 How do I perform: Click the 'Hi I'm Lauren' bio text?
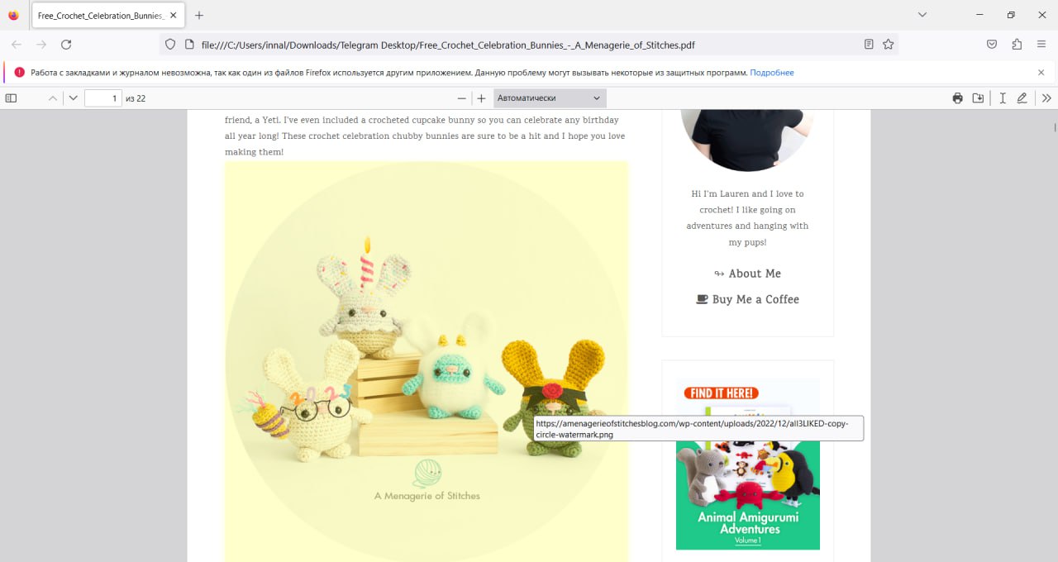point(747,218)
